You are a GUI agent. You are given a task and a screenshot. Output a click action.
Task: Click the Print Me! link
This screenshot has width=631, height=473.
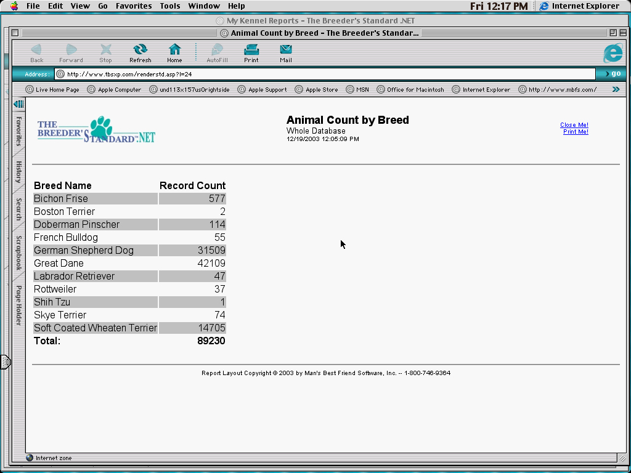coord(576,132)
